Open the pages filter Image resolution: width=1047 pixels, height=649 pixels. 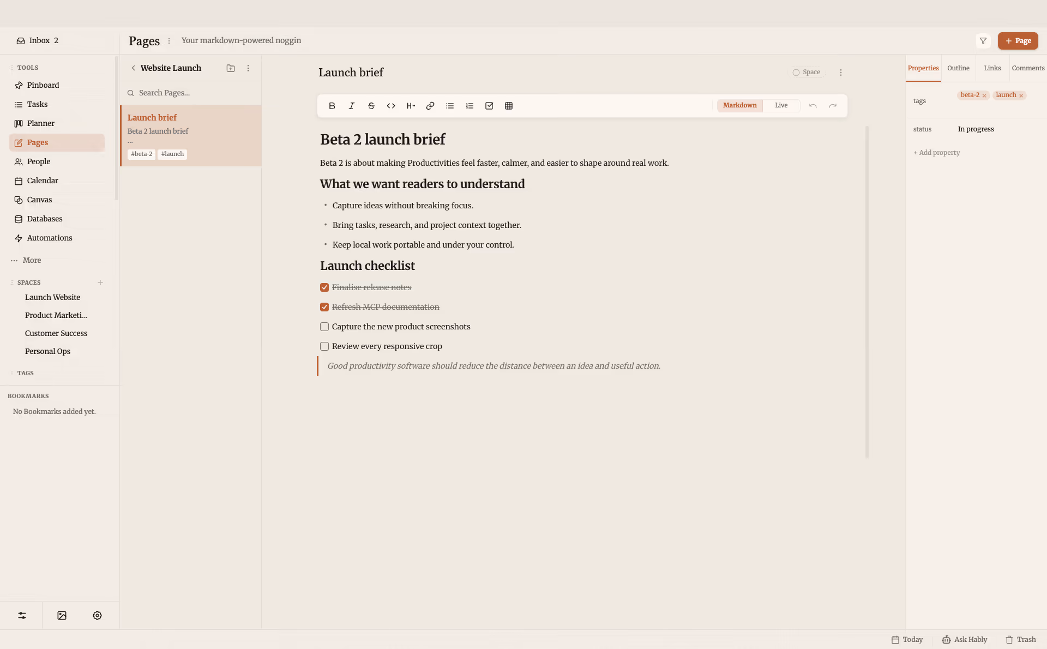tap(983, 41)
